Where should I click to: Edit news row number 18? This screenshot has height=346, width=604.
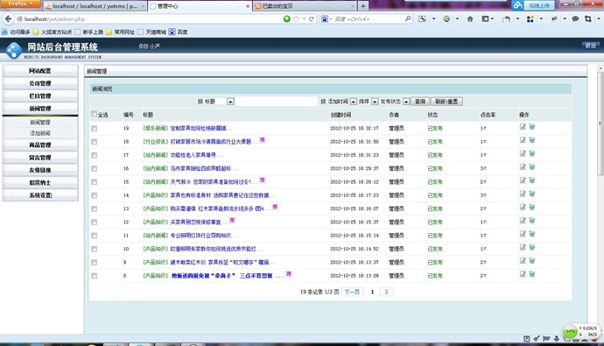coord(523,140)
